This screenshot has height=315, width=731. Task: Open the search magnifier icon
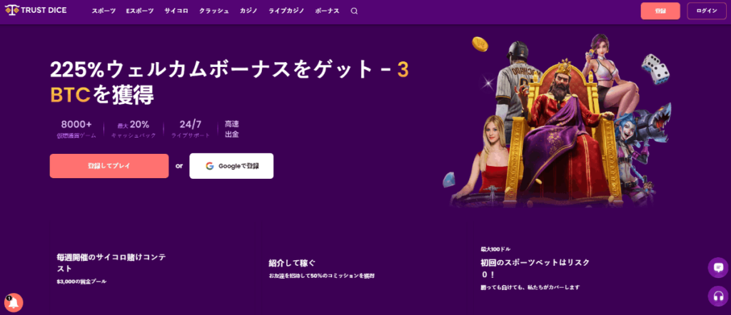[x=354, y=11]
